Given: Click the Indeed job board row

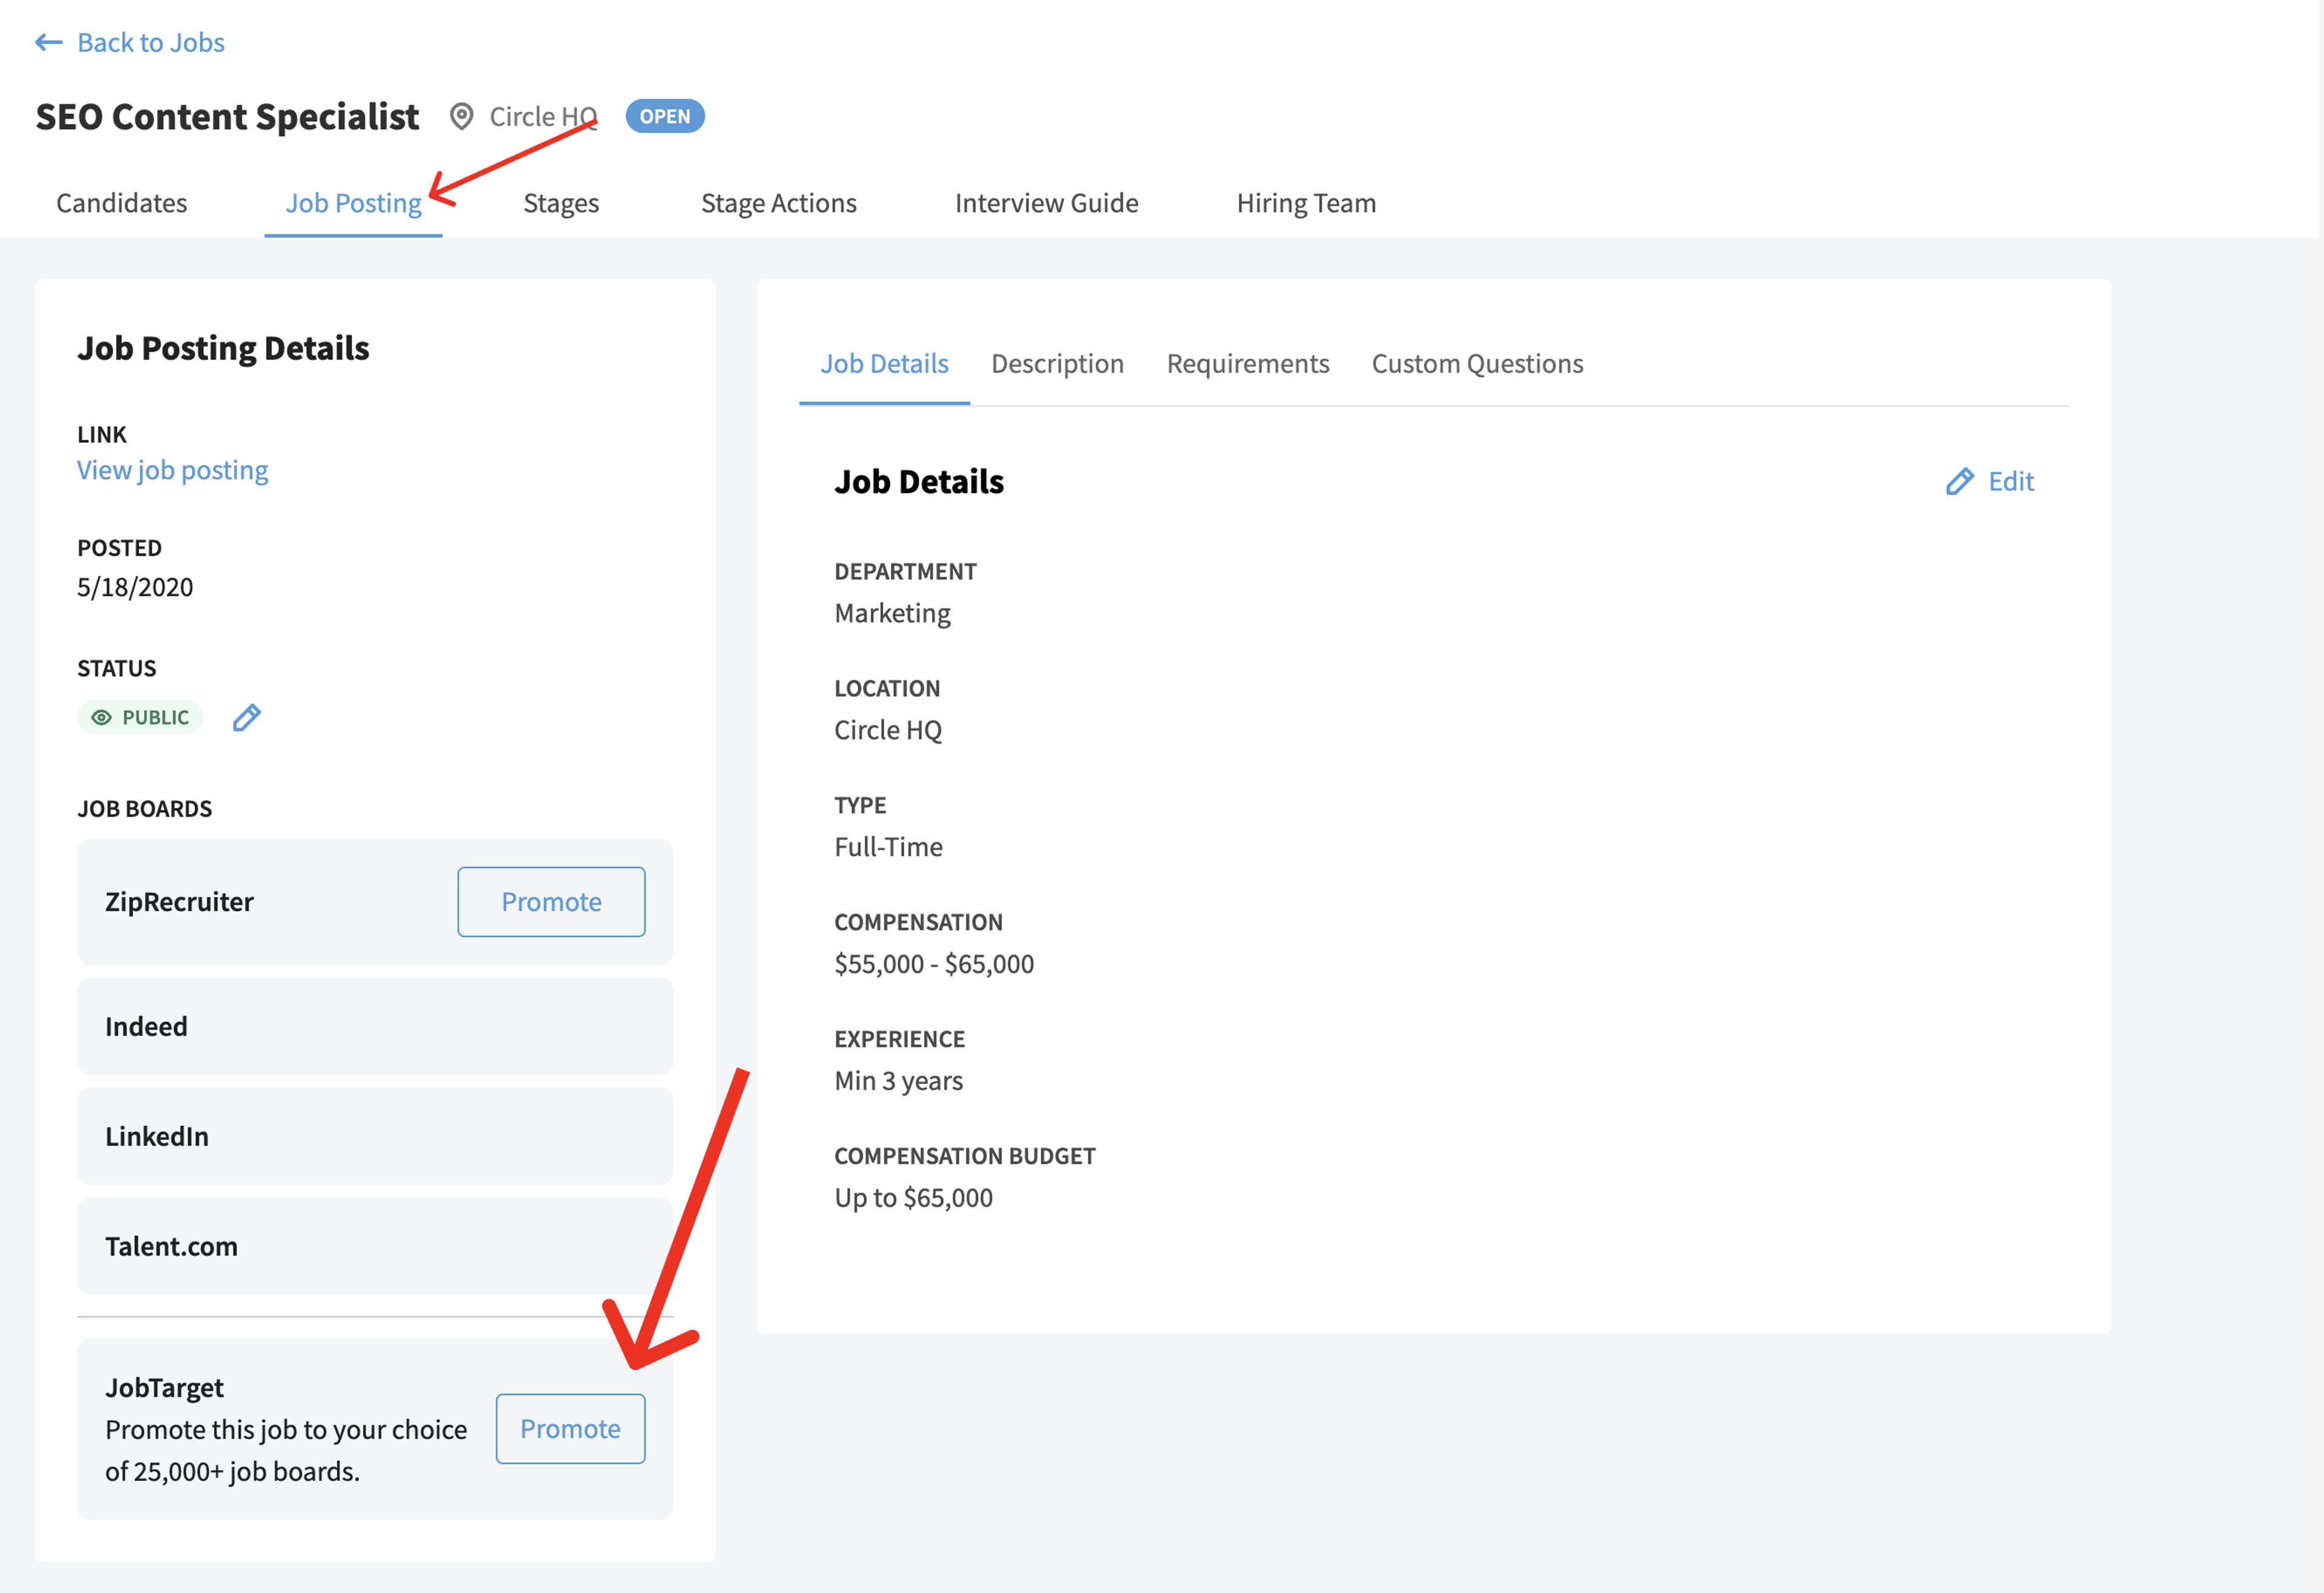Looking at the screenshot, I should point(375,1027).
